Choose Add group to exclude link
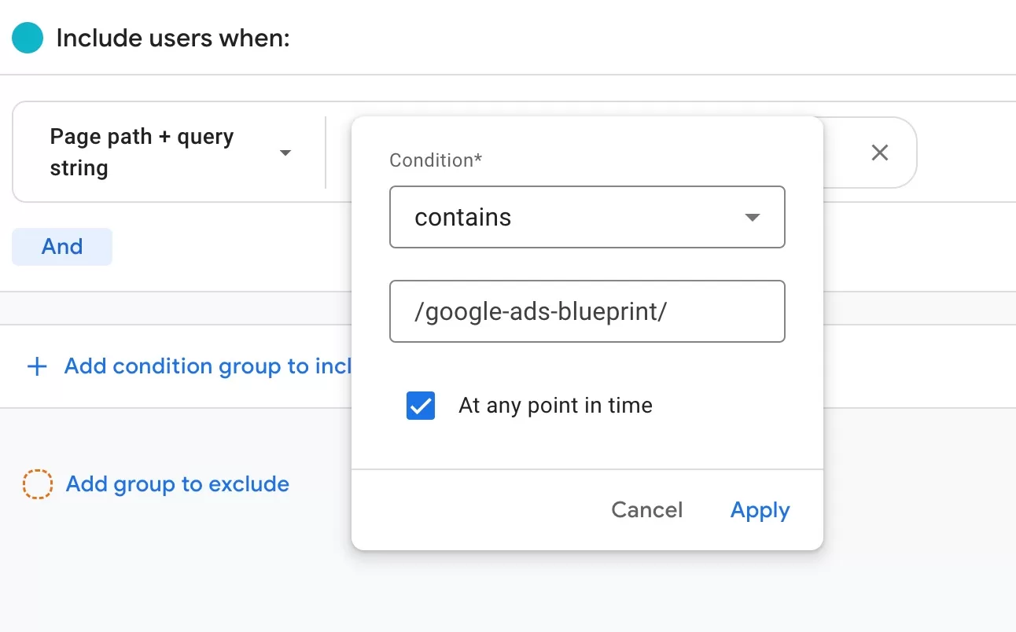 coord(178,484)
